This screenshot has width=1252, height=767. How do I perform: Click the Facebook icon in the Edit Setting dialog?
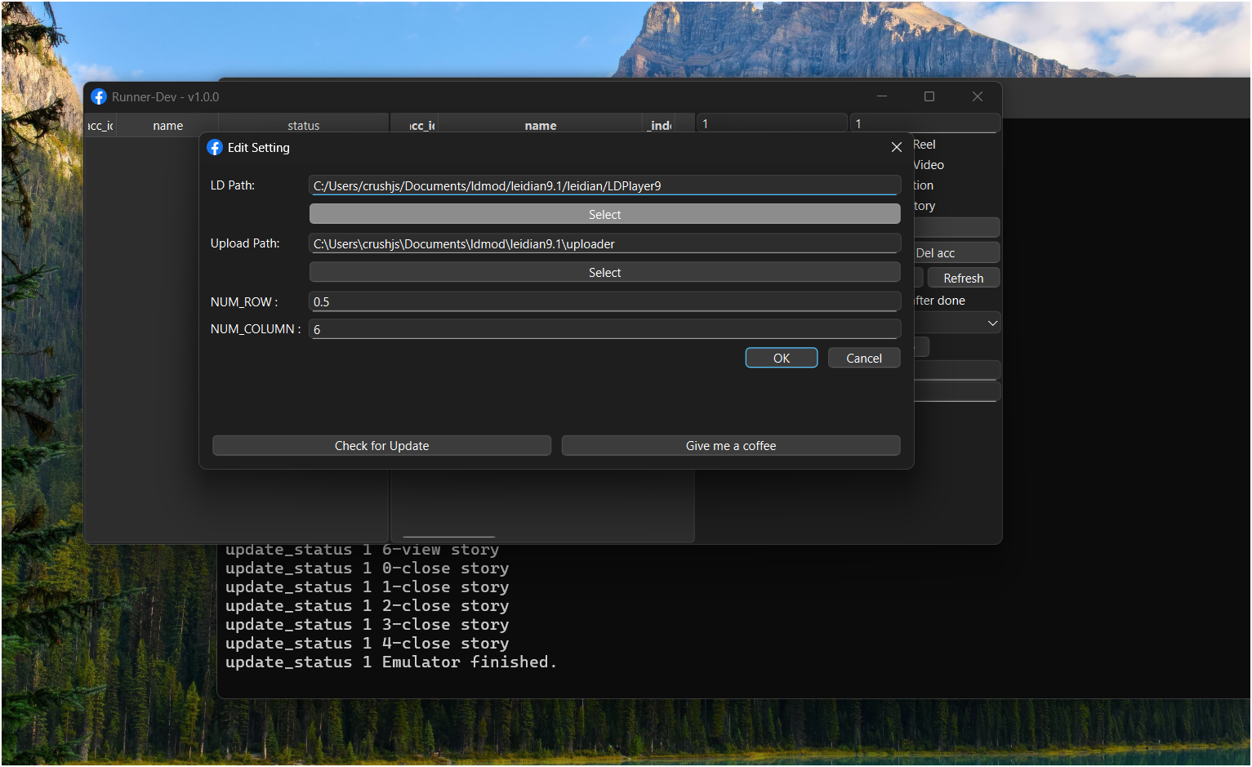click(x=215, y=147)
